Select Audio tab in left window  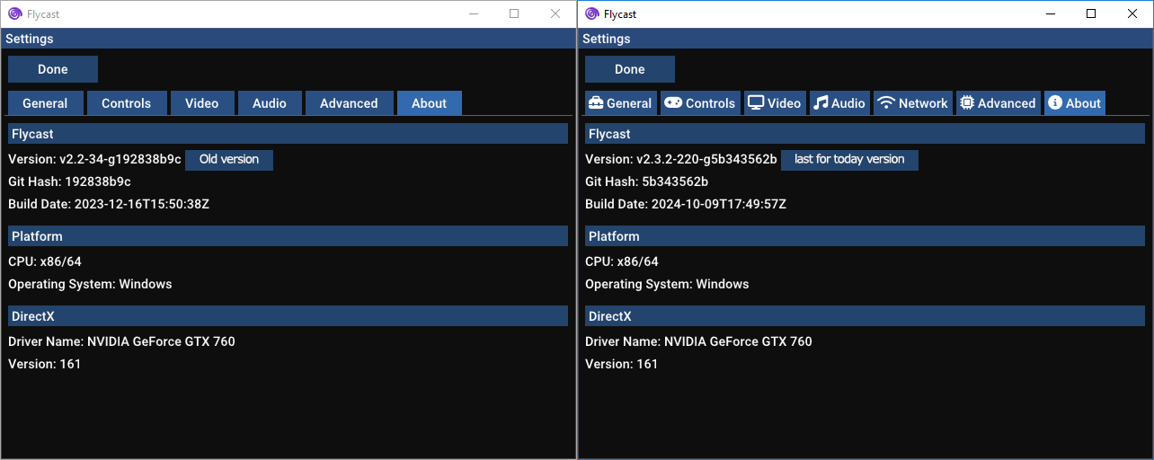[x=270, y=103]
